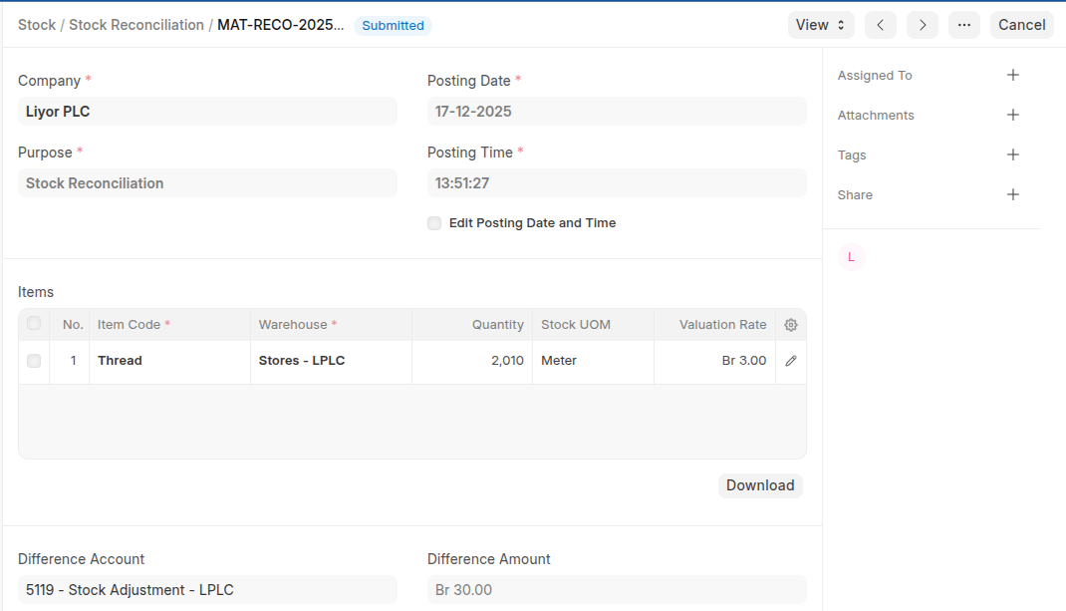Check the Thread item row checkbox
Screen dimensions: 1066x611
coord(34,361)
